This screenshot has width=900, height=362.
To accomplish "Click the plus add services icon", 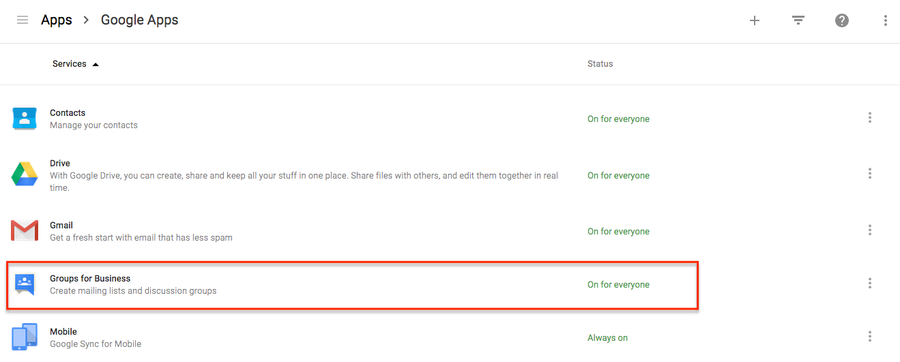I will (x=755, y=20).
